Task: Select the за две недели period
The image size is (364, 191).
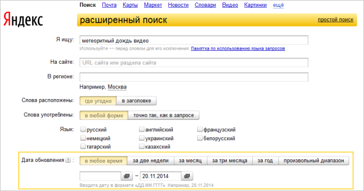Action: [150, 160]
